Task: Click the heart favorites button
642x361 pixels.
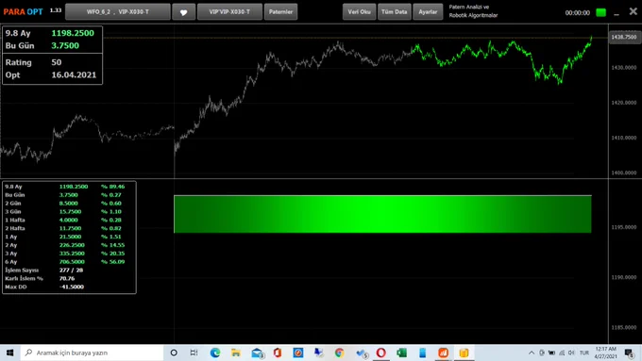Action: coord(183,12)
